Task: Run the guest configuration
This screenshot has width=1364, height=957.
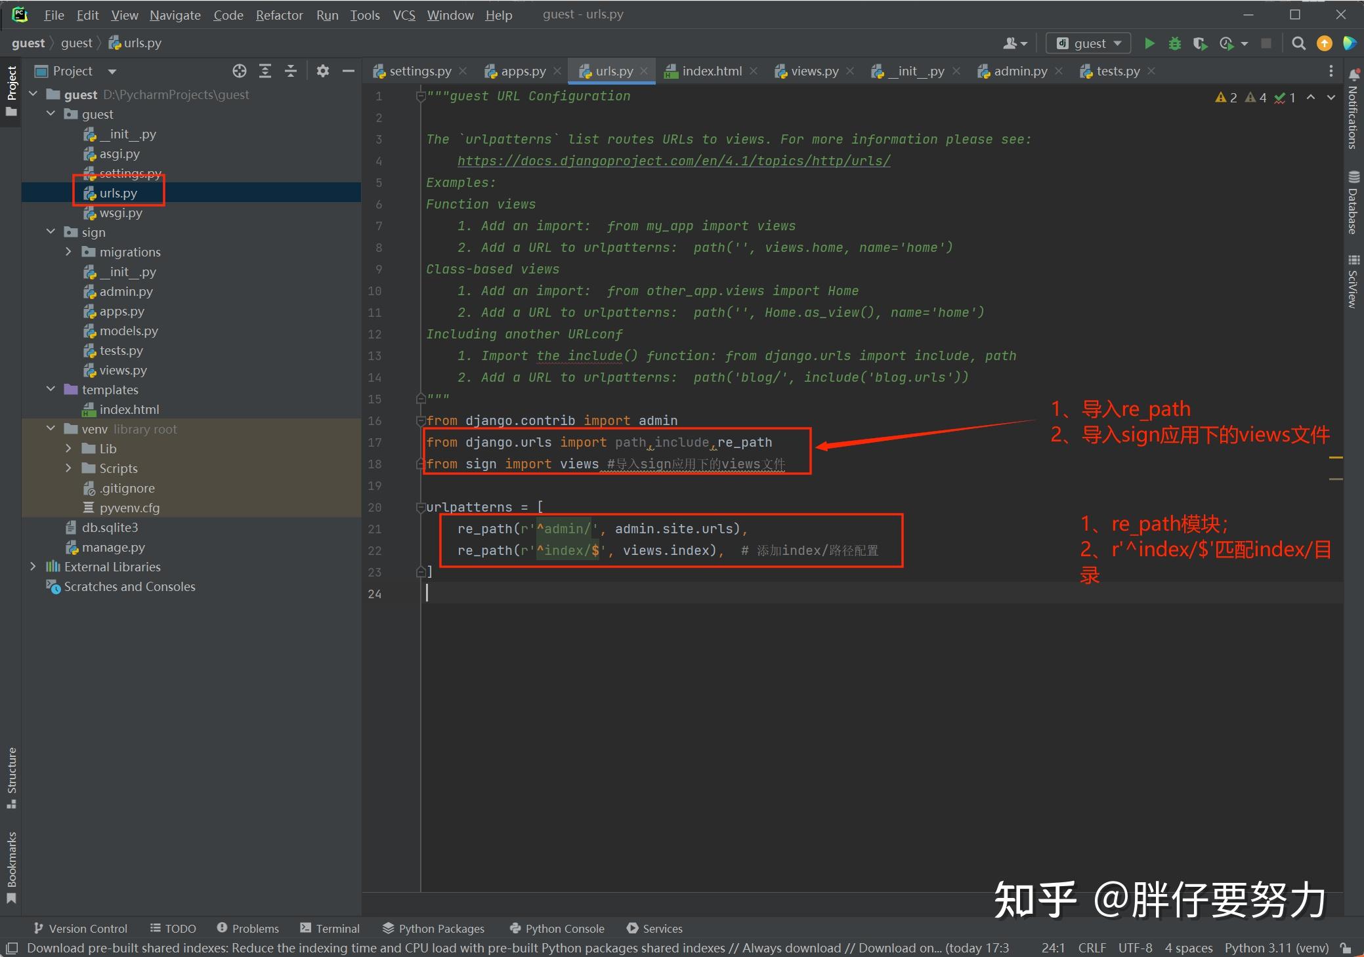Action: point(1149,43)
